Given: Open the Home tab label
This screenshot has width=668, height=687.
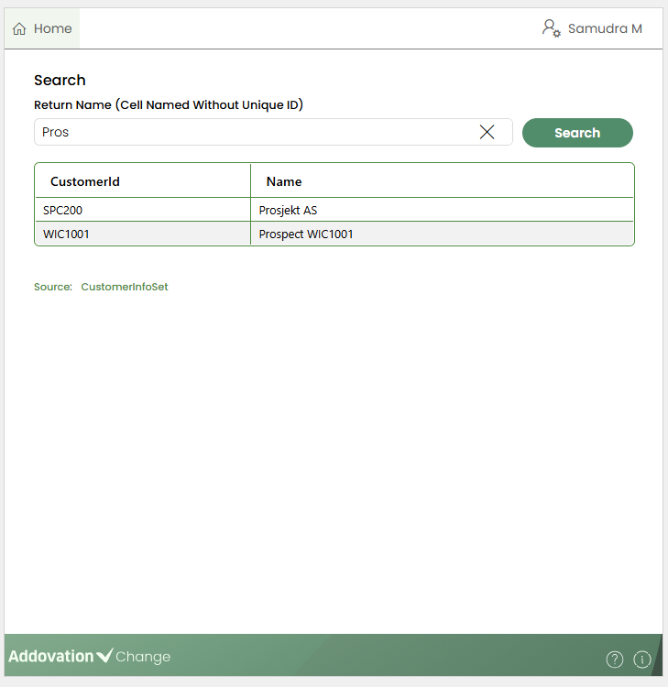Looking at the screenshot, I should click(52, 29).
